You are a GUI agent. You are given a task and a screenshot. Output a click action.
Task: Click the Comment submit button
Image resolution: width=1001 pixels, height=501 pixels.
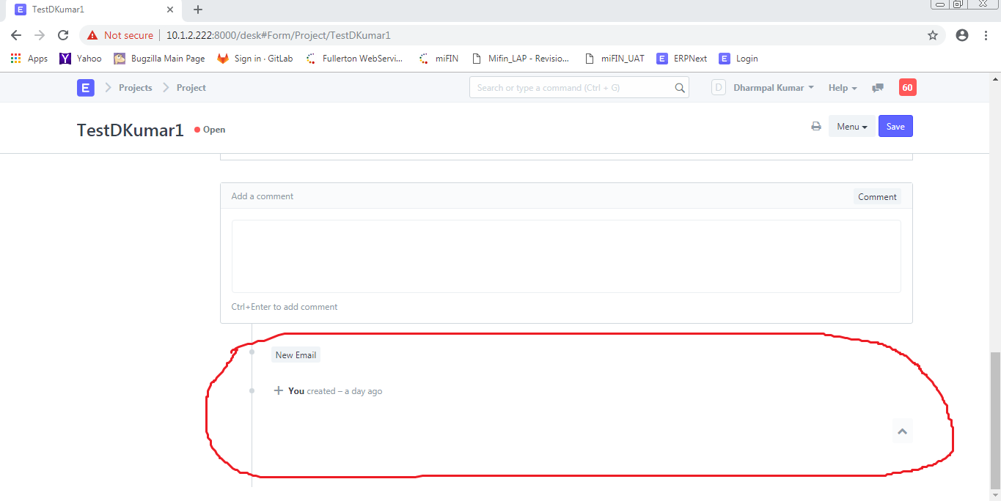pyautogui.click(x=876, y=196)
